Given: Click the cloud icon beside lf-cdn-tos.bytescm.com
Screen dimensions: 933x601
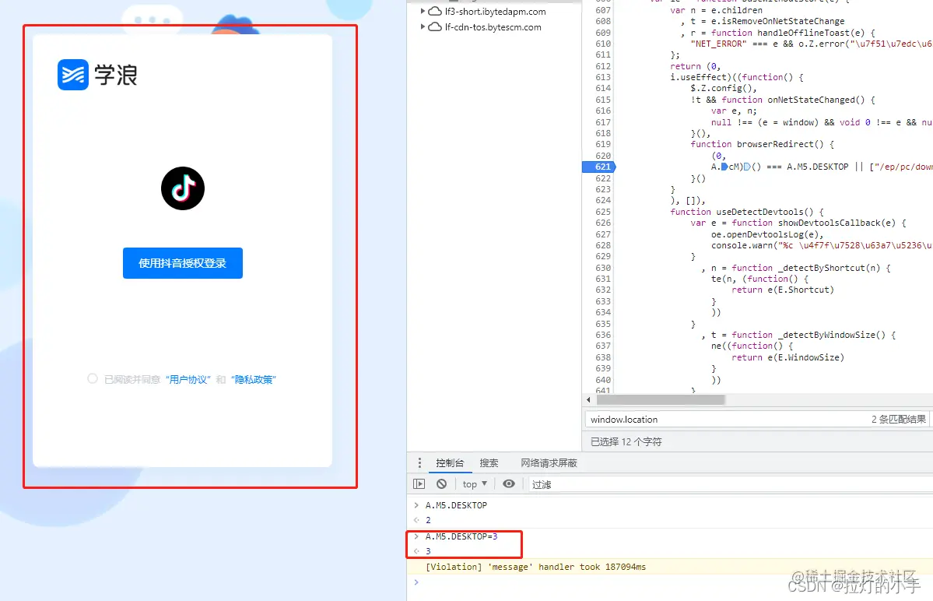Looking at the screenshot, I should pyautogui.click(x=435, y=26).
